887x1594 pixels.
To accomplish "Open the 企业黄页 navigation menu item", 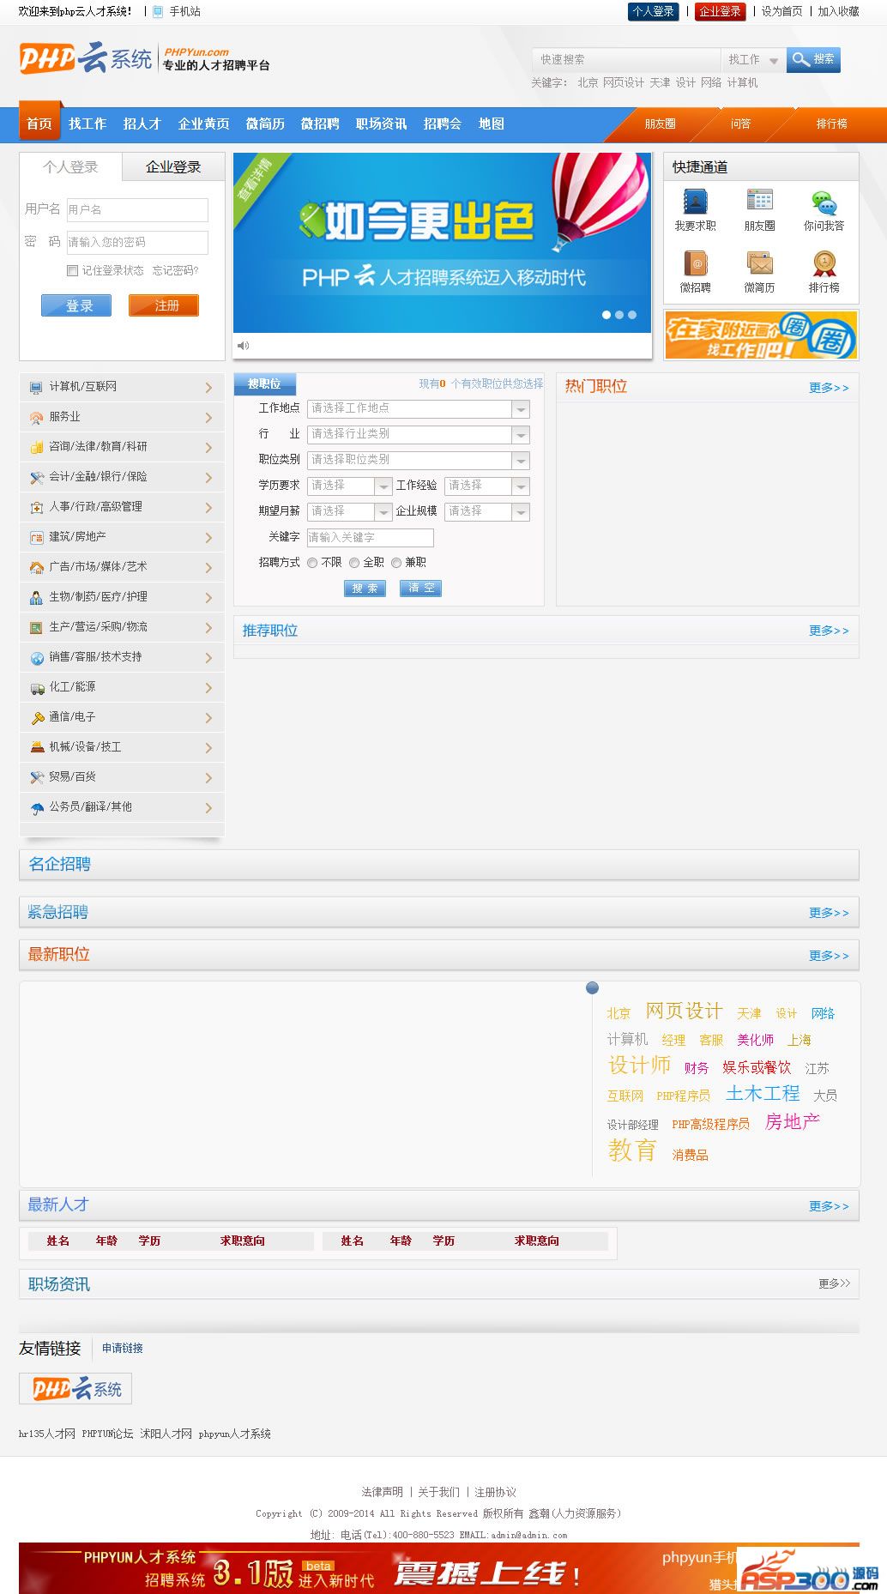I will point(203,124).
